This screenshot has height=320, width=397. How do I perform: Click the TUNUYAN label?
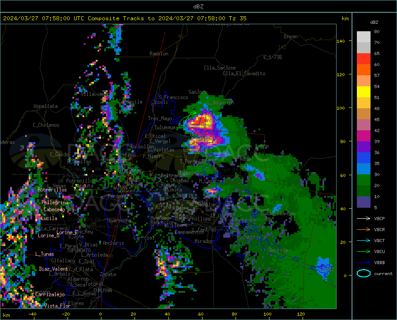102,291
